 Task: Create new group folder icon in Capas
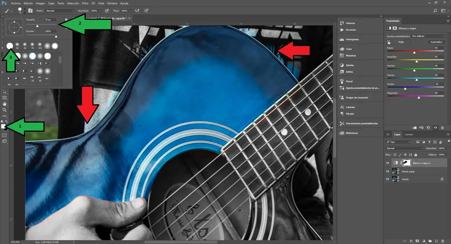coord(430,241)
